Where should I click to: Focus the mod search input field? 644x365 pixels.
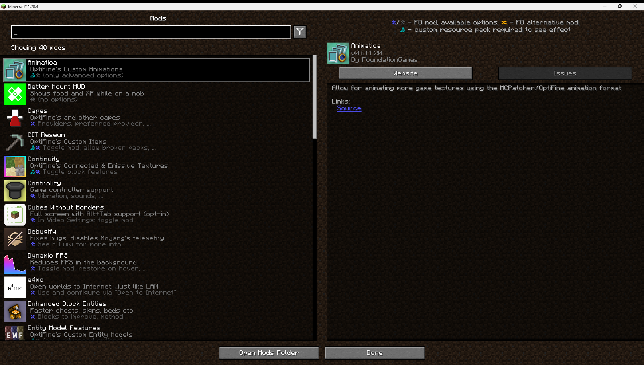click(151, 32)
